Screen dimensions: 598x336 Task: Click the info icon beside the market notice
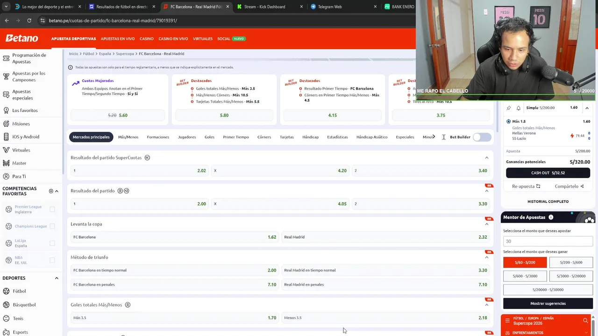71,67
